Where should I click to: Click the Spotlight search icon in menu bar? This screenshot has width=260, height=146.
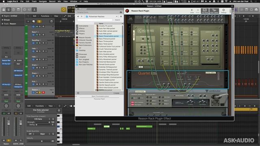(x=251, y=1)
